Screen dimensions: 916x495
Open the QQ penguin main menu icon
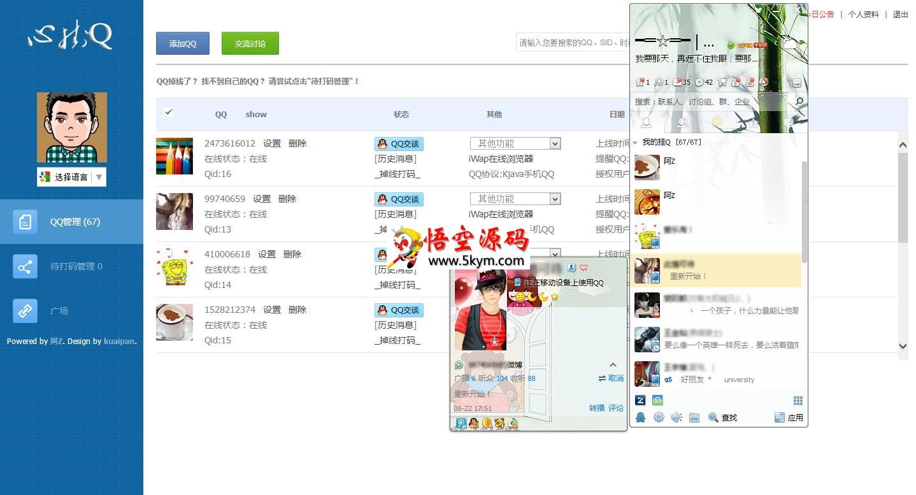pyautogui.click(x=640, y=417)
